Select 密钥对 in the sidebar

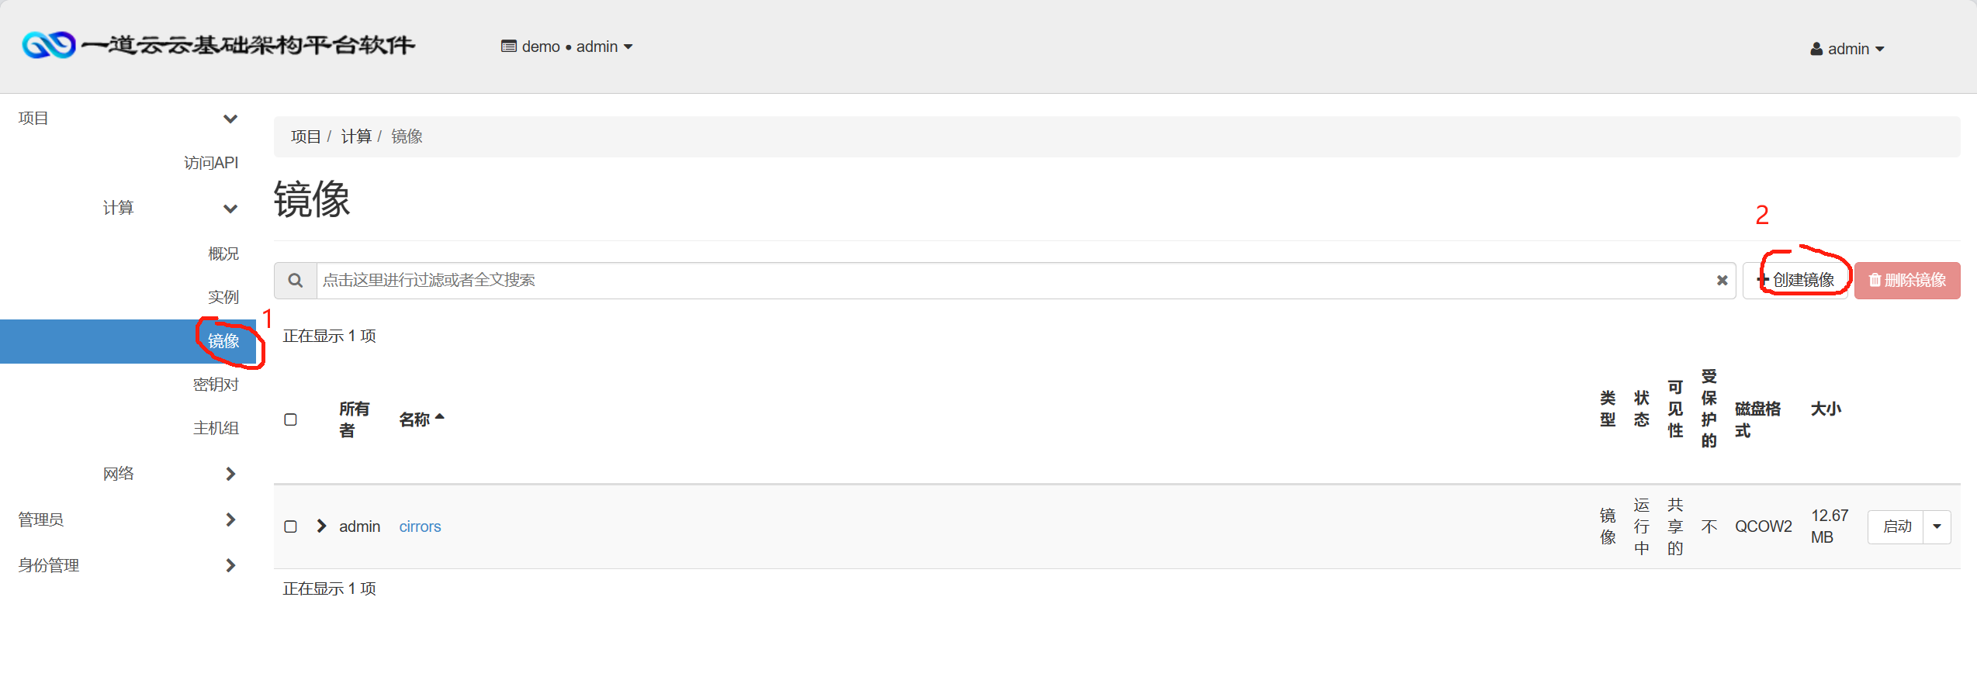pyautogui.click(x=216, y=385)
